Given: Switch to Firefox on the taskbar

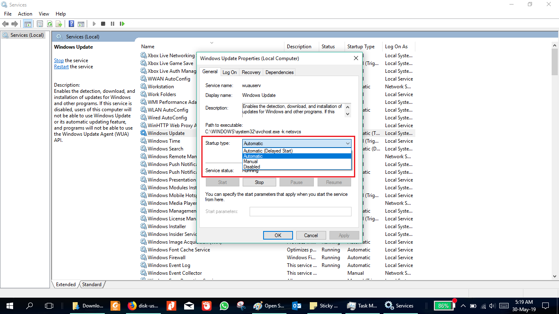Looking at the screenshot, I should pos(142,305).
